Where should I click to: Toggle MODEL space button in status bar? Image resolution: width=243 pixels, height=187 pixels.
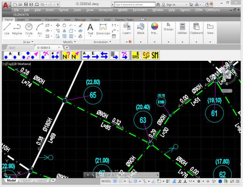pyautogui.click(x=106, y=181)
